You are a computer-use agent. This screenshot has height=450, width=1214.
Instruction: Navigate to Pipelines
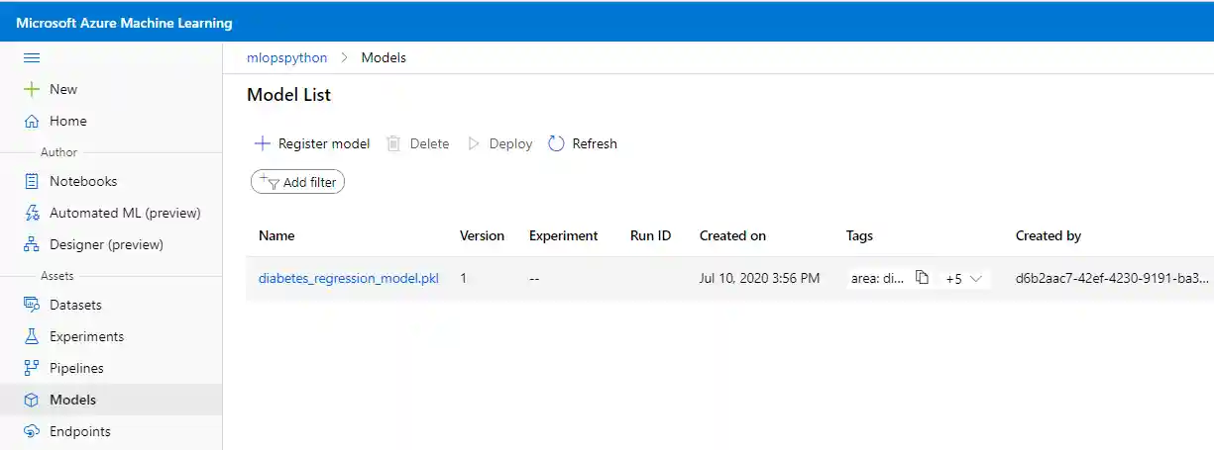76,368
